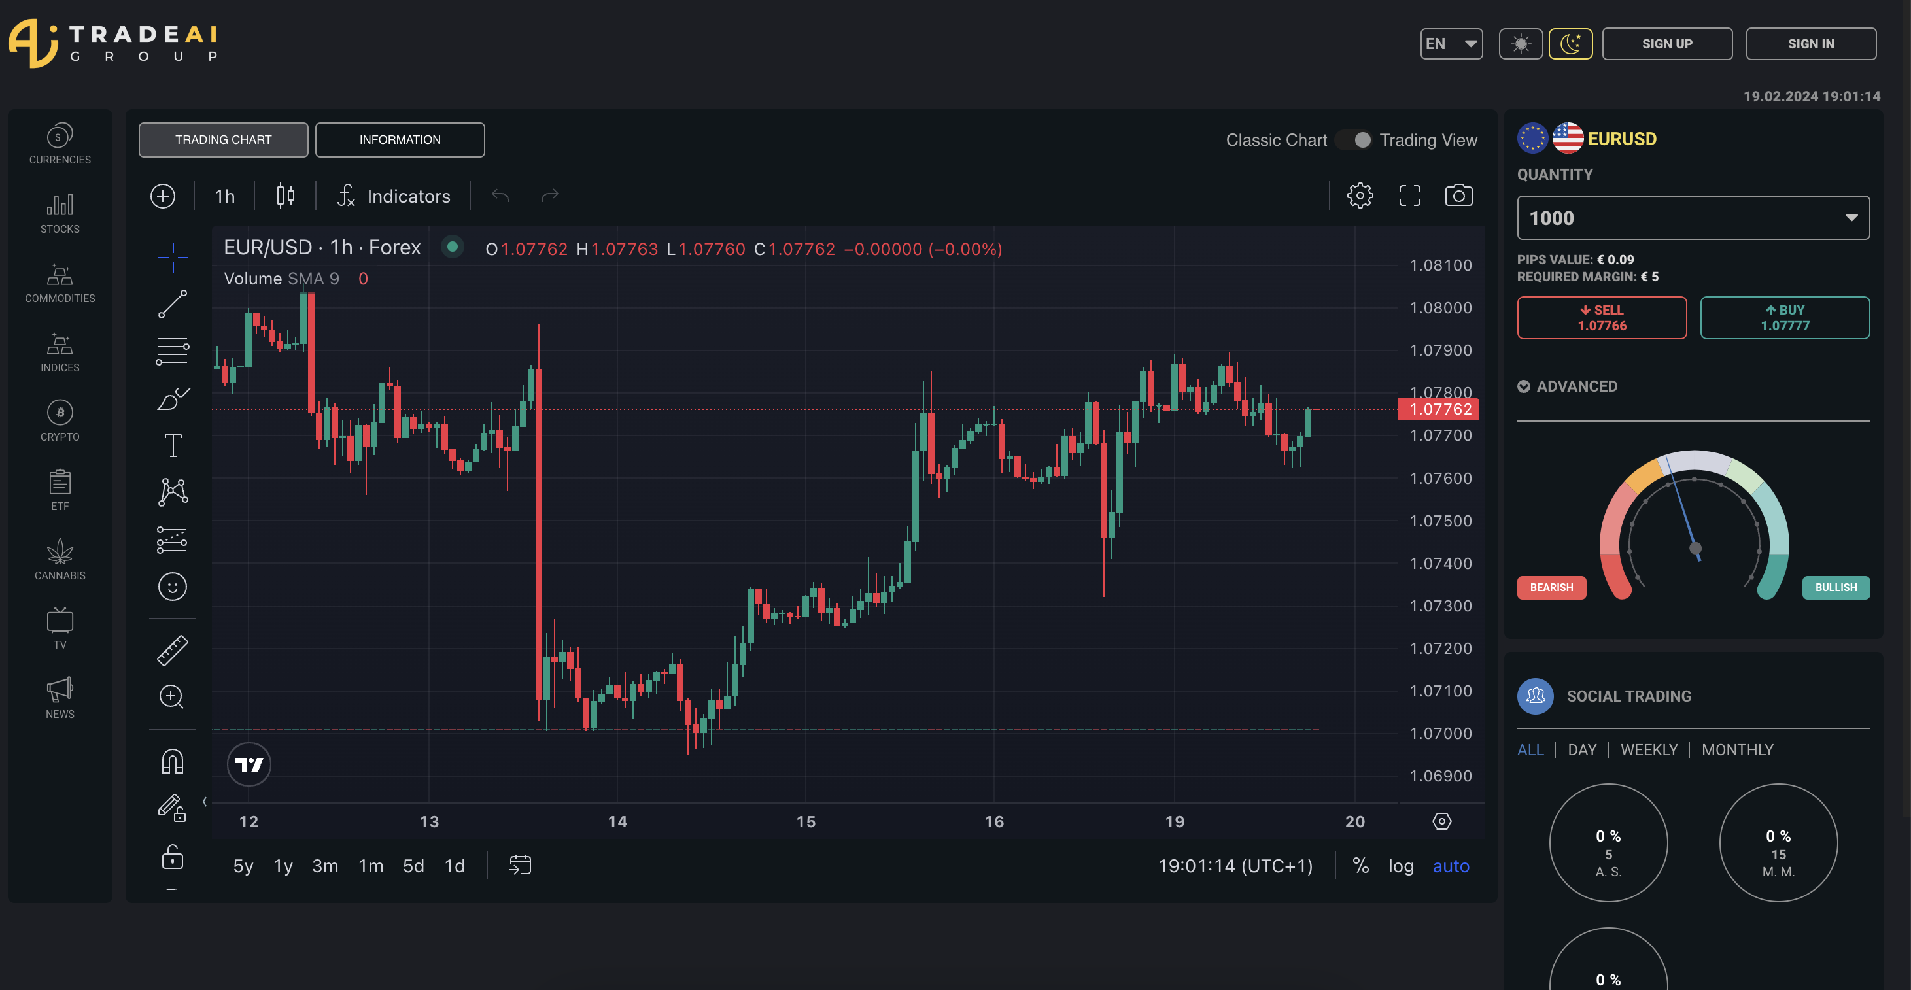Open the ETF category
The width and height of the screenshot is (1911, 990).
pyautogui.click(x=60, y=490)
